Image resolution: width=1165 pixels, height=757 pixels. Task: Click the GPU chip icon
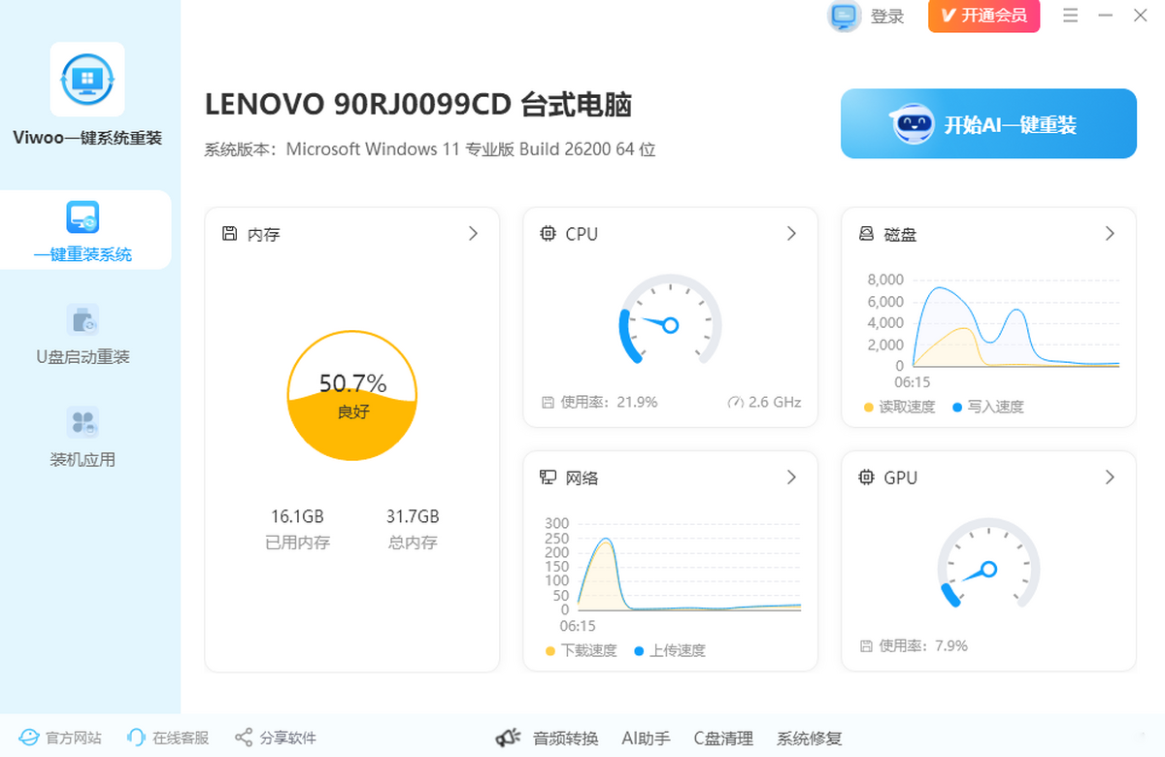867,477
